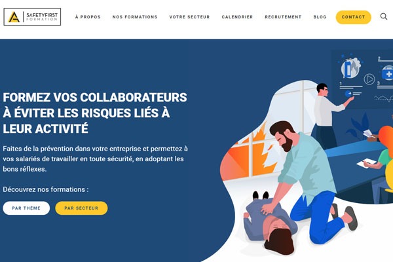Click the fire extinguisher icon in the illustration

click(x=351, y=67)
